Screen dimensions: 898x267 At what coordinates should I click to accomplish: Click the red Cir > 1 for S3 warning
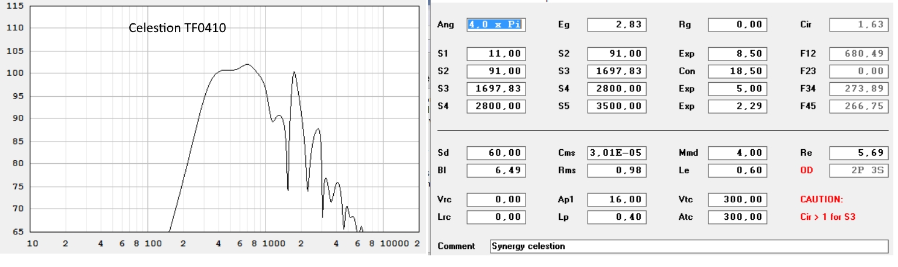coord(829,217)
